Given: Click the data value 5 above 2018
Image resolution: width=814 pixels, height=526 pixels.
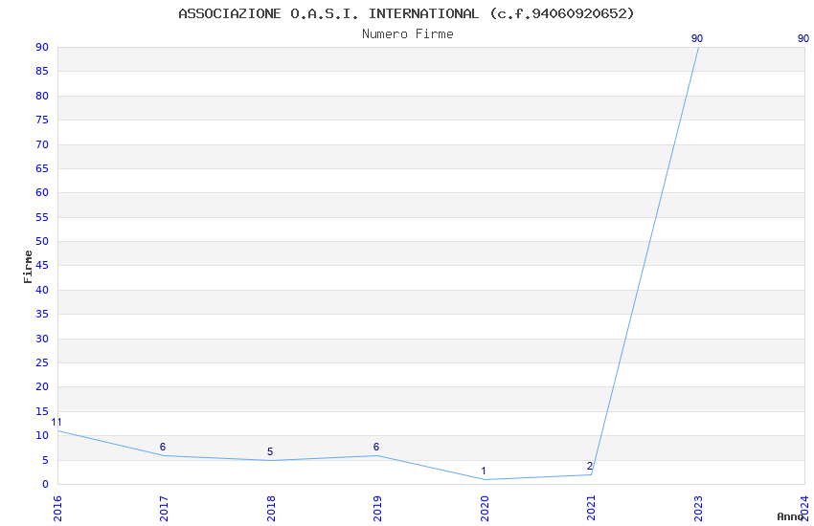Looking at the screenshot, I should 270,452.
